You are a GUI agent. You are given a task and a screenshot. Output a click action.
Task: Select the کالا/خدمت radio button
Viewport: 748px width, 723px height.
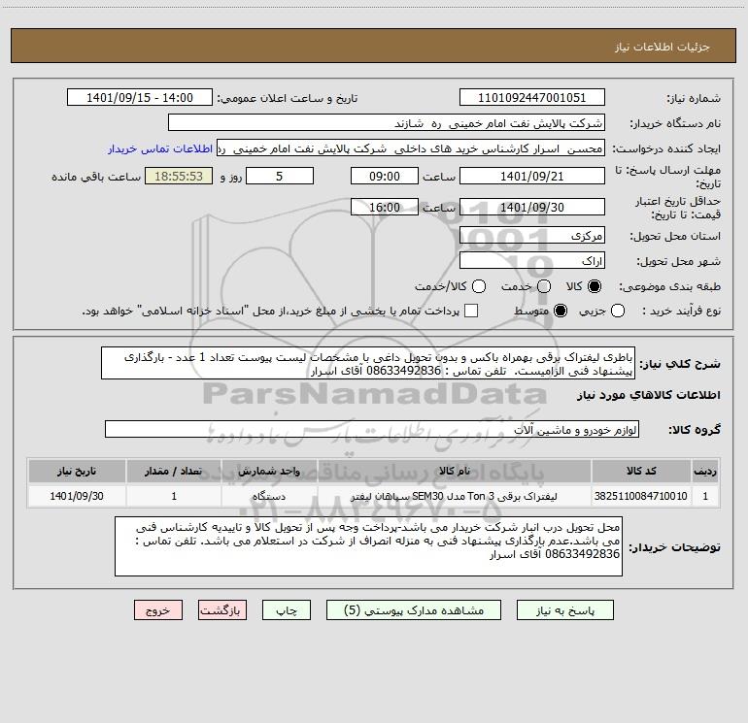click(479, 286)
